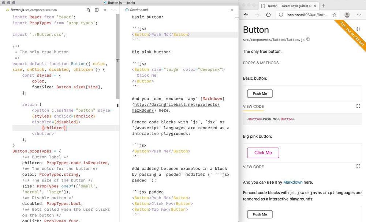366x222 pixels.
Task: Select the Button React Styleguidist browser tab
Action: [x=289, y=6]
